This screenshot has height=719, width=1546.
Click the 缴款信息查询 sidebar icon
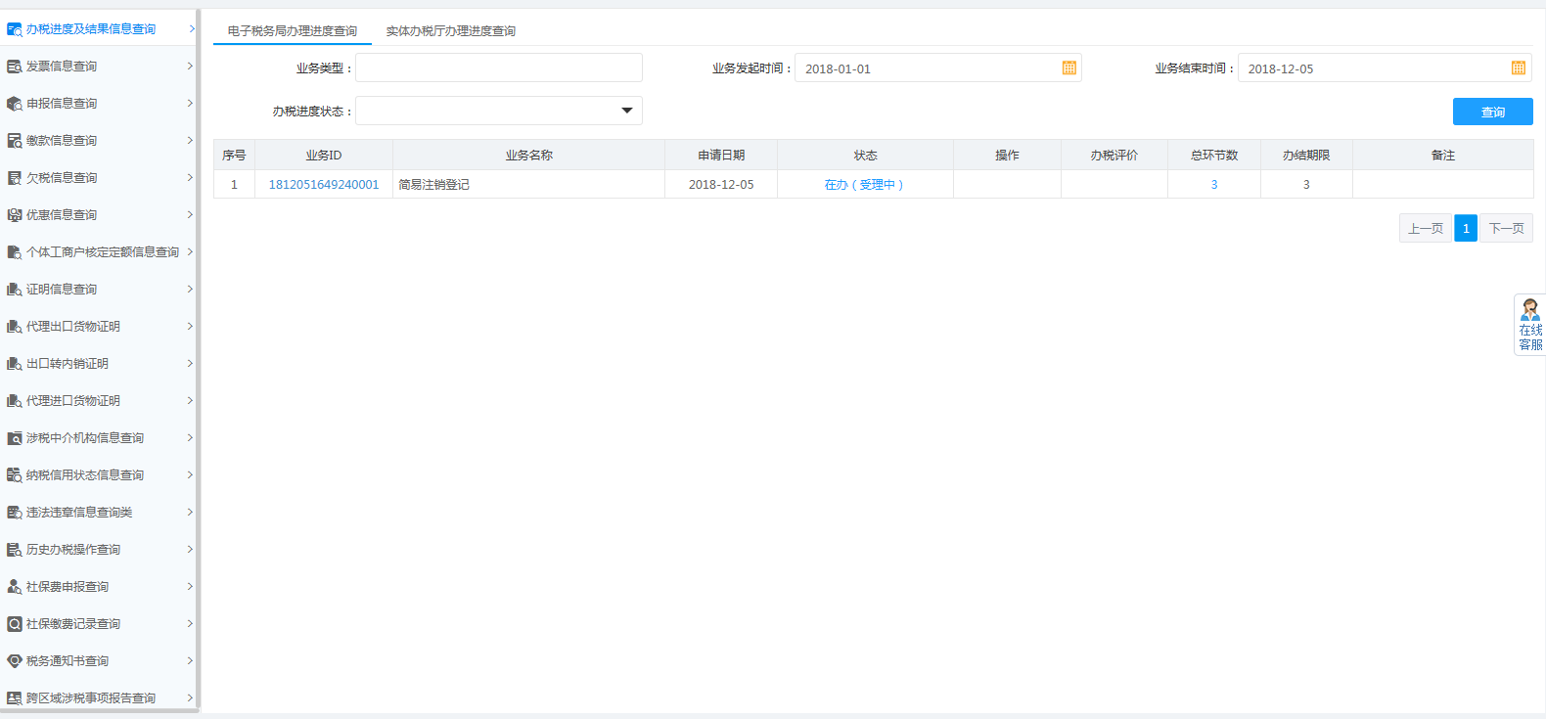tap(14, 141)
